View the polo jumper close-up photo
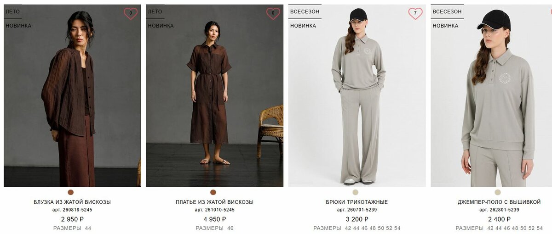The image size is (552, 234). 491,95
